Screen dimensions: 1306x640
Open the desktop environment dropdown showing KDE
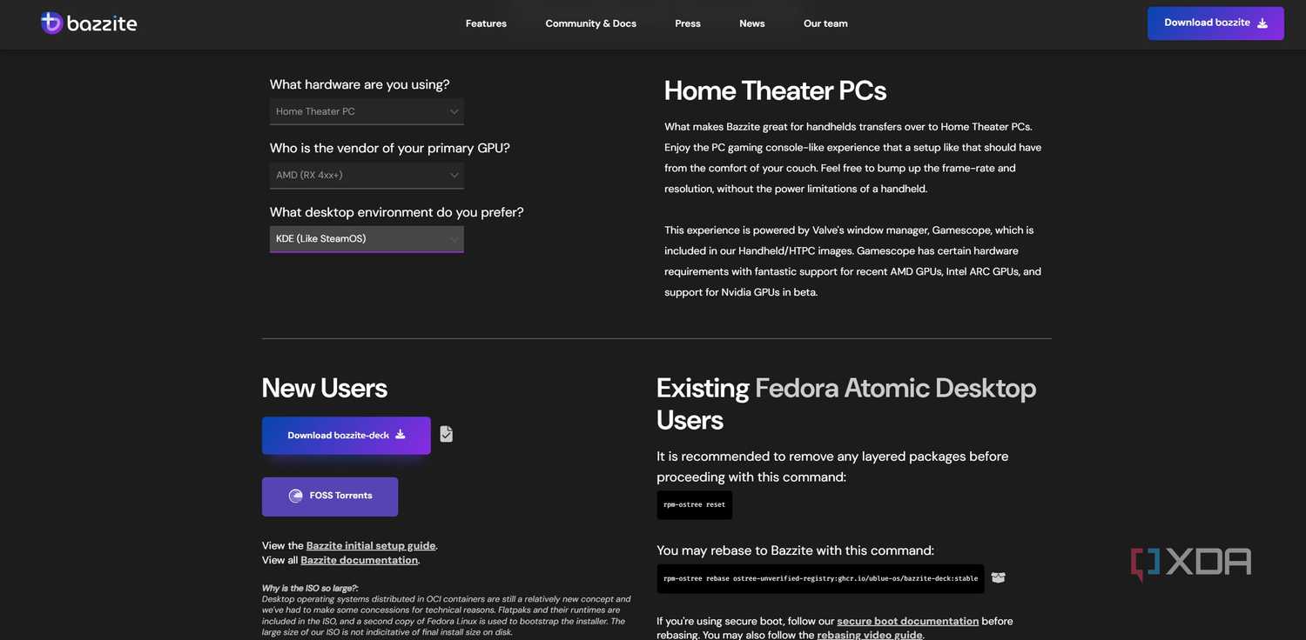[367, 239]
